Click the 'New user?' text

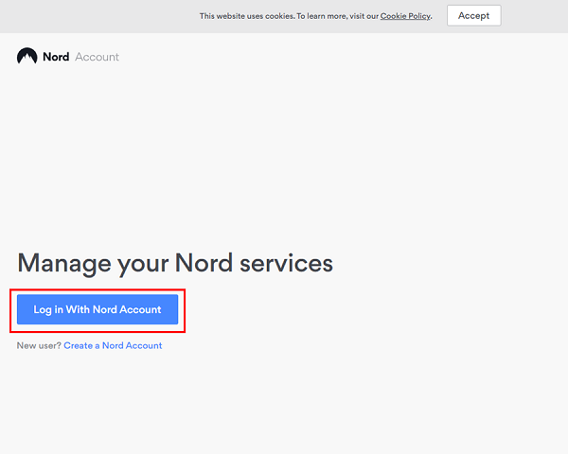pos(39,346)
